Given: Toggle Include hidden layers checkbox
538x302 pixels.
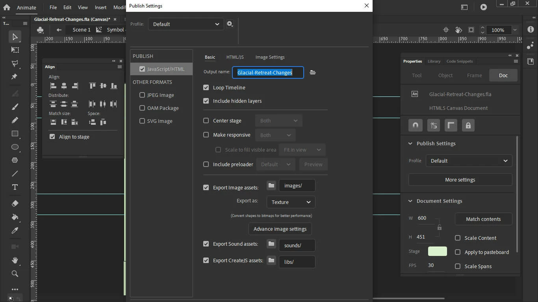Looking at the screenshot, I should [206, 101].
